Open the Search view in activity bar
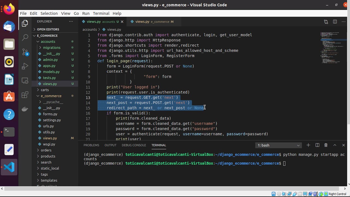The width and height of the screenshot is (350, 197). 25,37
